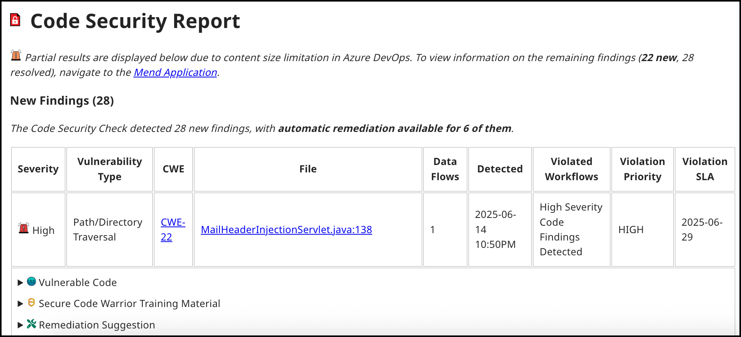The height and width of the screenshot is (337, 741).
Task: Click the New Findings (28) heading
Action: (x=62, y=101)
